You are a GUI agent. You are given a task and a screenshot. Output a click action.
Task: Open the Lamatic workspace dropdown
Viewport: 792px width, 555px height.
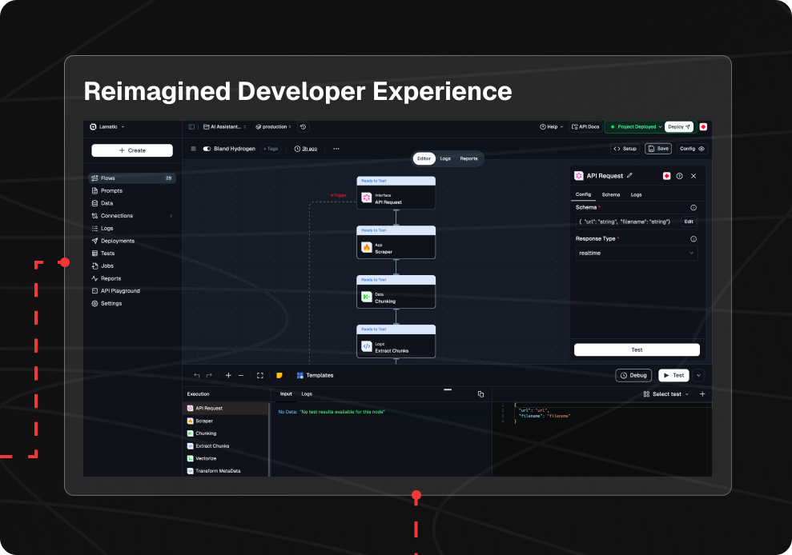click(107, 127)
